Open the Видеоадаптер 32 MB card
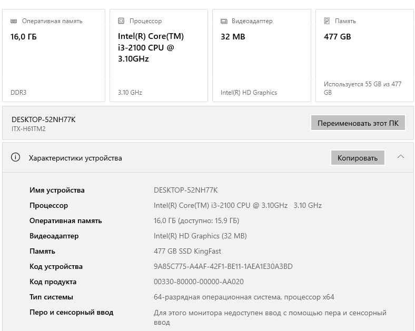The height and width of the screenshot is (331, 415). 262,56
